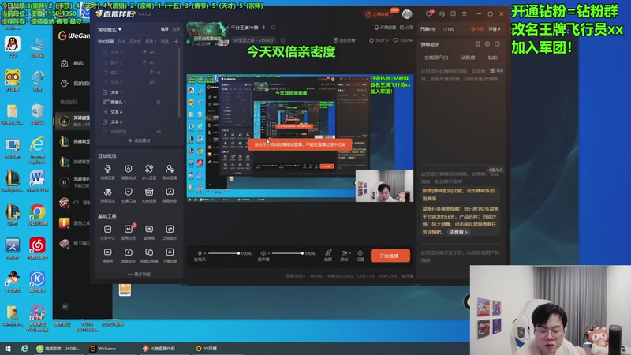Select the 横屏 landscape mode tab
Viewport: 631px width, 355px height.
click(165, 29)
